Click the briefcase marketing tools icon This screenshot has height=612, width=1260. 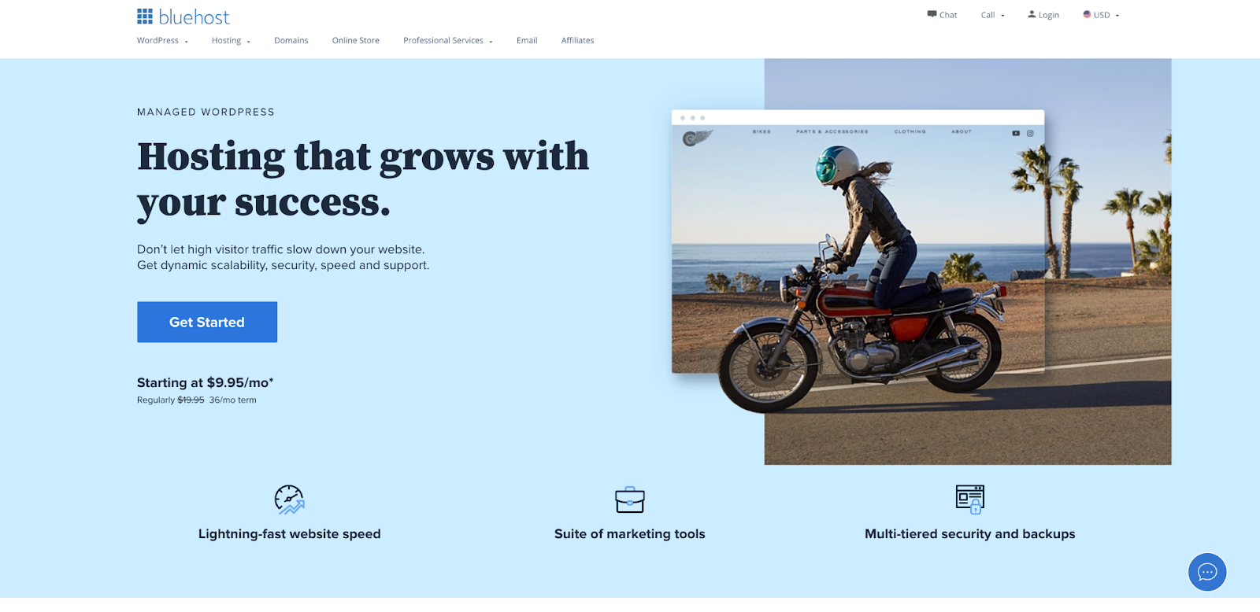(x=630, y=500)
